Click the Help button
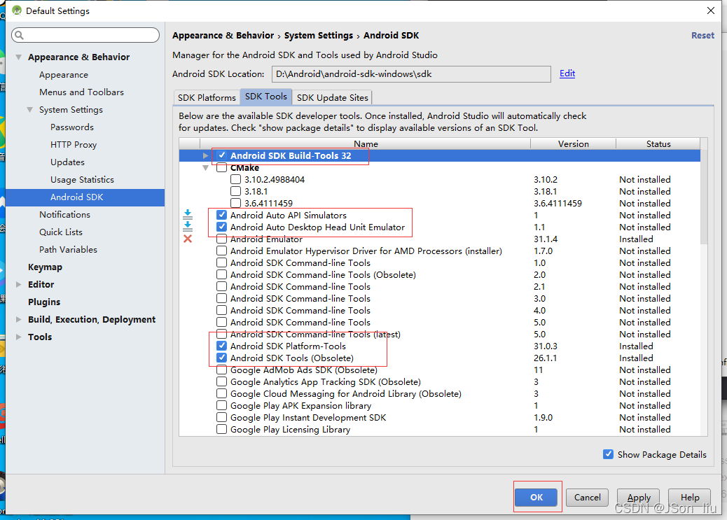This screenshot has height=520, width=727. (x=689, y=498)
